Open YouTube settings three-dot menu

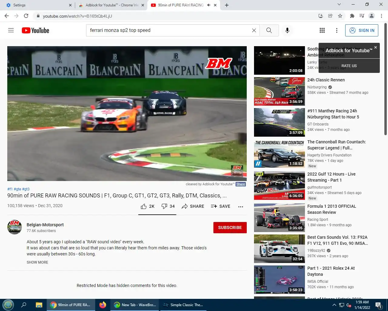pos(337,30)
